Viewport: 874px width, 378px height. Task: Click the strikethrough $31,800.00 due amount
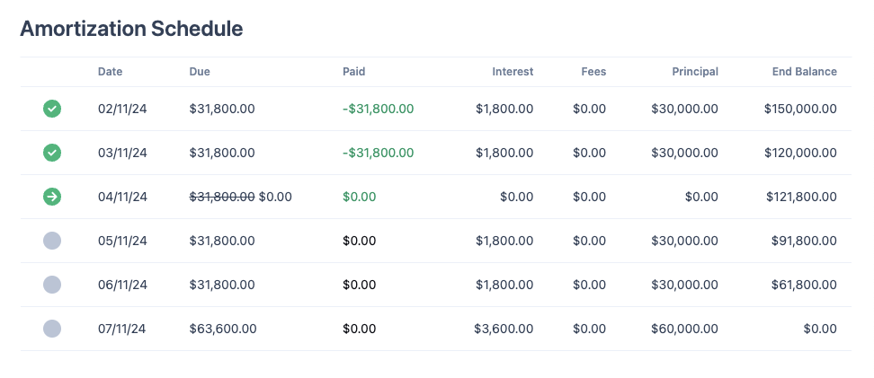click(x=222, y=197)
